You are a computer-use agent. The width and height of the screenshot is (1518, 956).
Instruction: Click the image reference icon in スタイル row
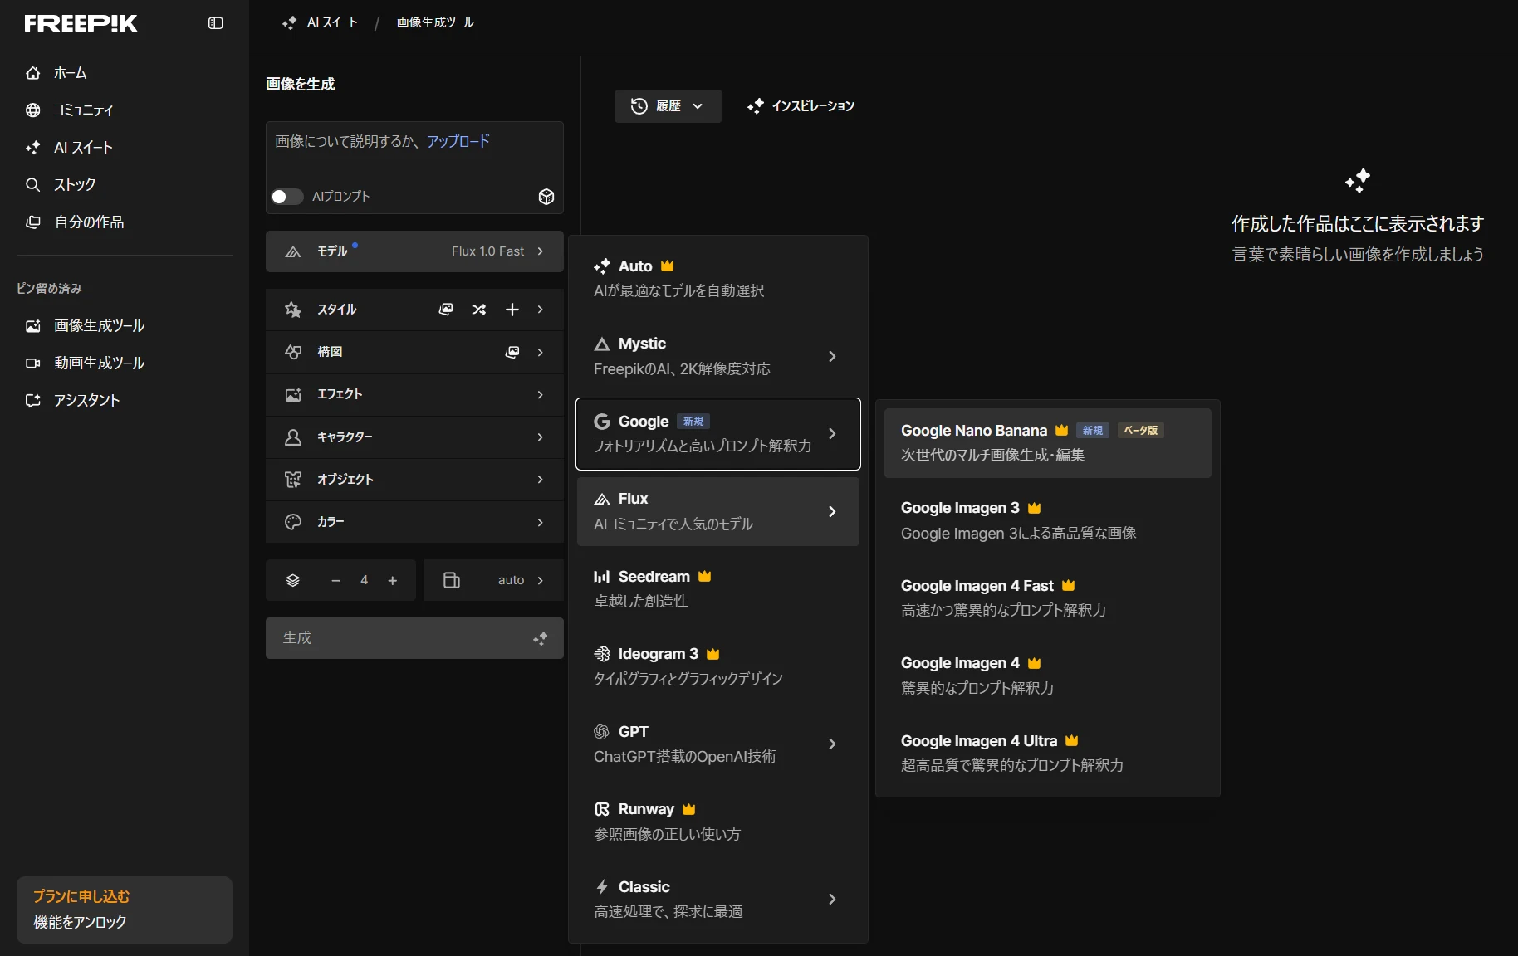tap(446, 310)
